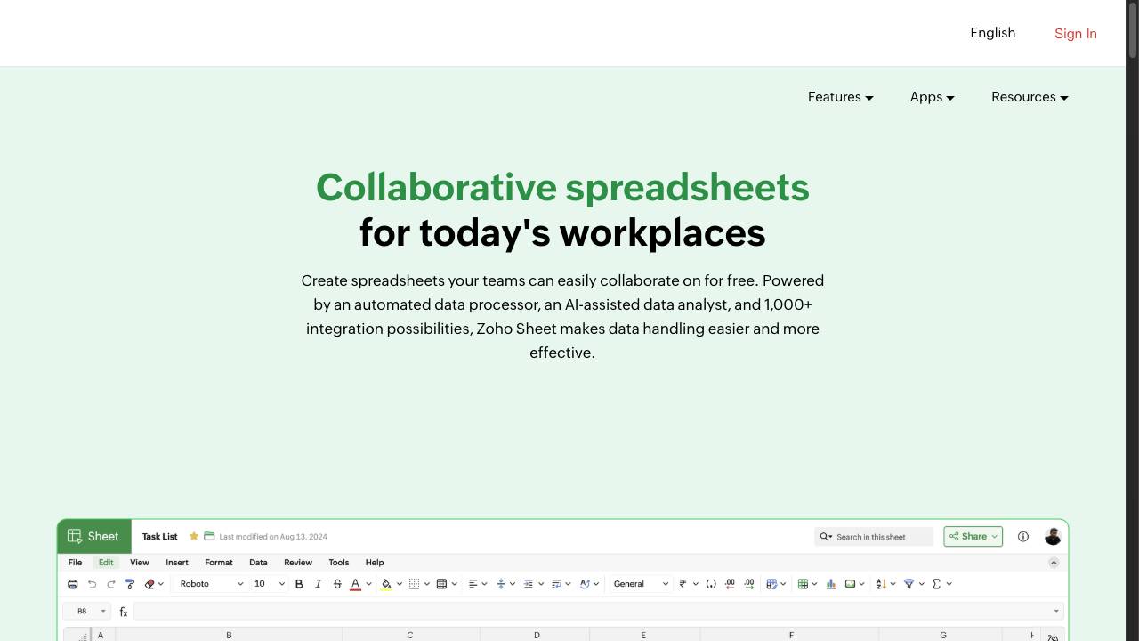Click the fill color bucket icon
Viewport: 1139px width, 641px height.
[386, 584]
